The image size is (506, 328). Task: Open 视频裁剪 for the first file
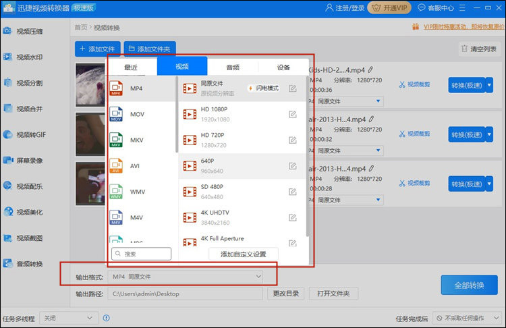(x=415, y=84)
